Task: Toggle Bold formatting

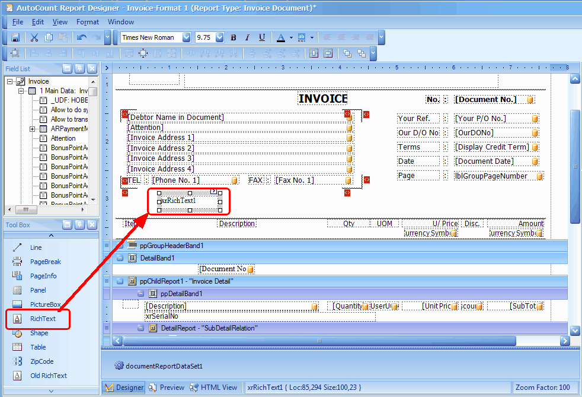Action: click(x=234, y=37)
